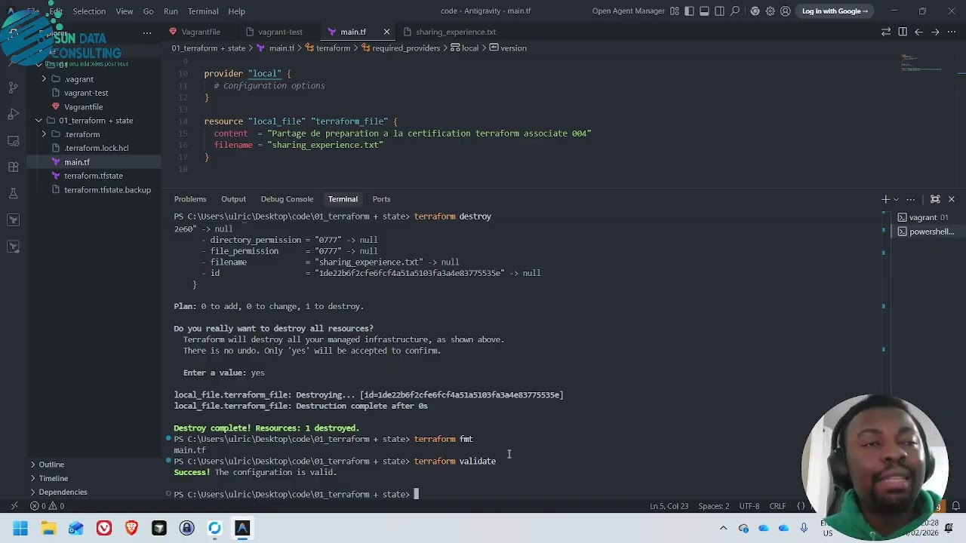Open the Source Control activity bar icon
The width and height of the screenshot is (966, 543).
pyautogui.click(x=13, y=87)
